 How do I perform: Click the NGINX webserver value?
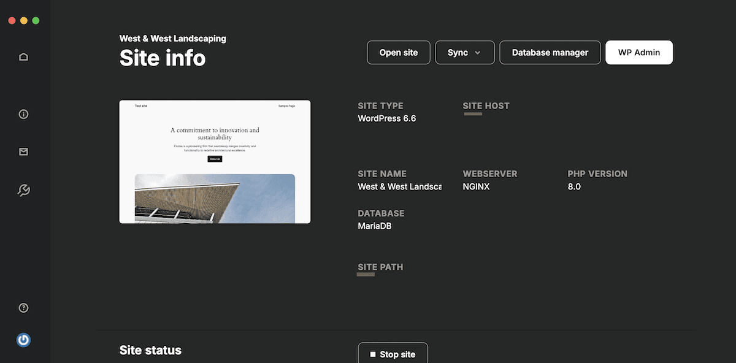click(476, 186)
